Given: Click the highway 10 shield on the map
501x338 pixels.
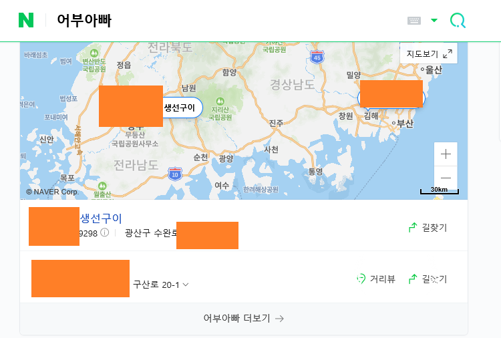Looking at the screenshot, I should click(175, 174).
